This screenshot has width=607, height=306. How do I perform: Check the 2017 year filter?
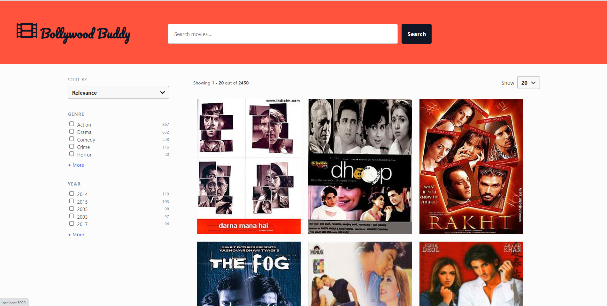pos(72,223)
